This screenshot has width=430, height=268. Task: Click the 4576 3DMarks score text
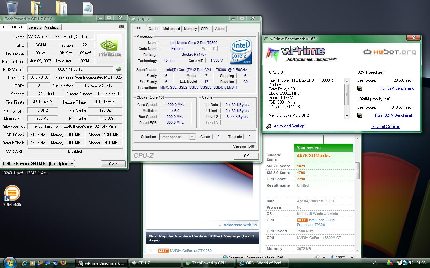pyautogui.click(x=313, y=156)
